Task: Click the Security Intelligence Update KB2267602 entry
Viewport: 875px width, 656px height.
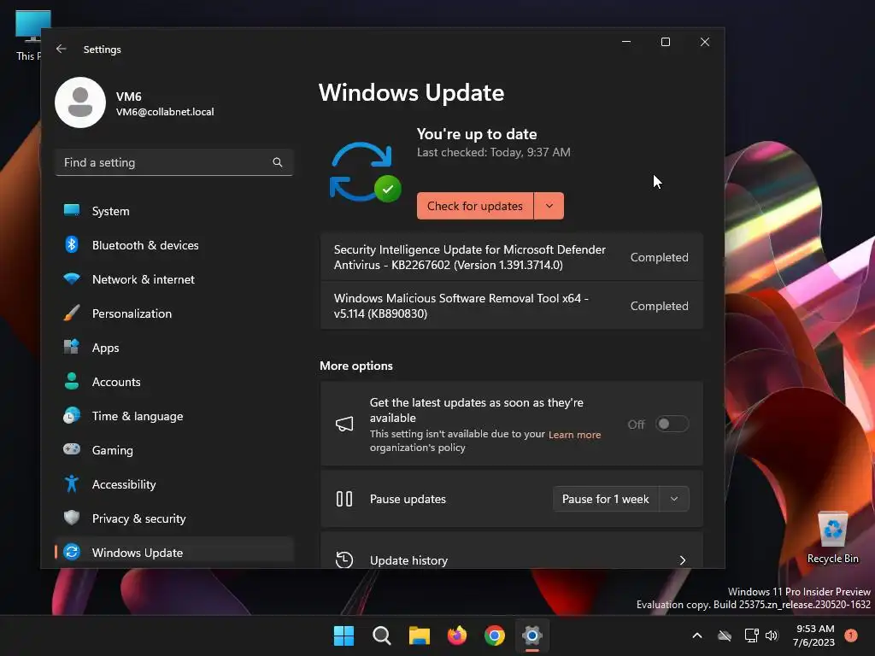Action: point(511,257)
